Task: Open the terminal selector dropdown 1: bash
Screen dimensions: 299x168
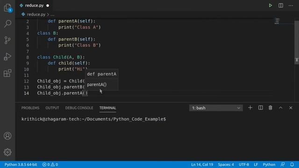Action: (216, 108)
